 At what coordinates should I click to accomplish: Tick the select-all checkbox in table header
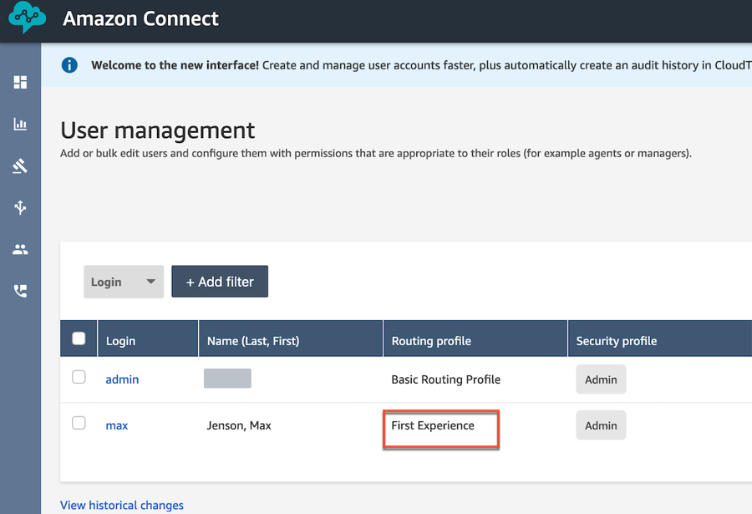[79, 338]
